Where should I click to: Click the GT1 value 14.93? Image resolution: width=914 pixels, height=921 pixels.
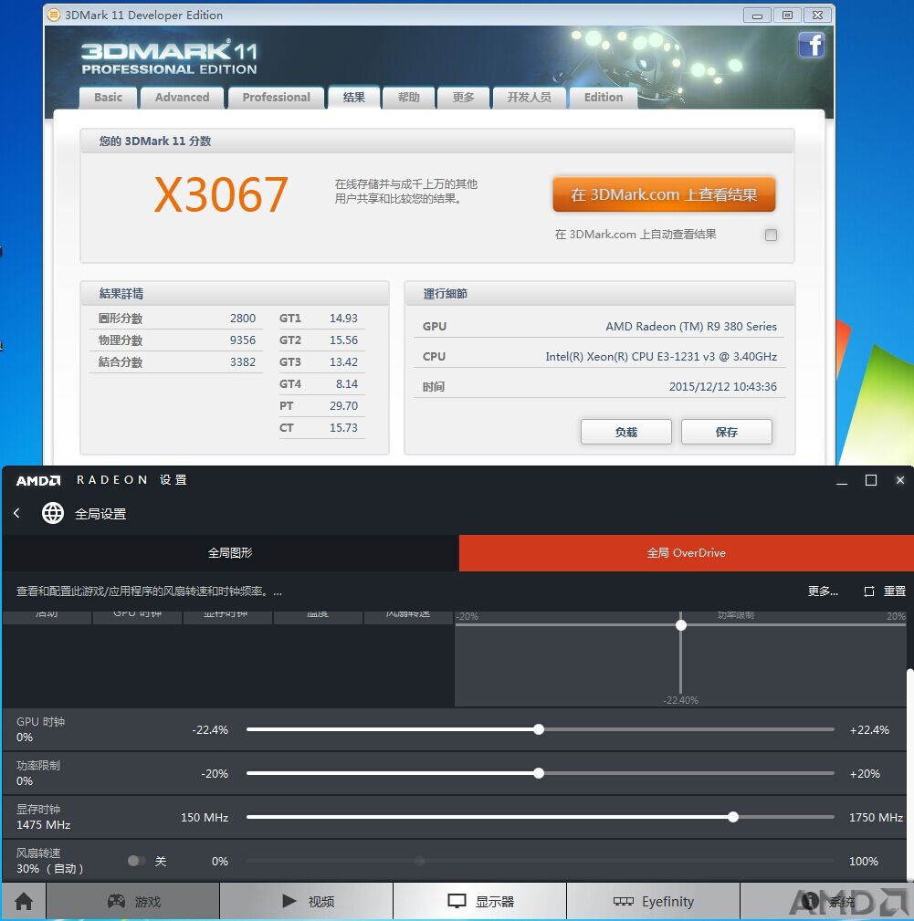coord(343,319)
